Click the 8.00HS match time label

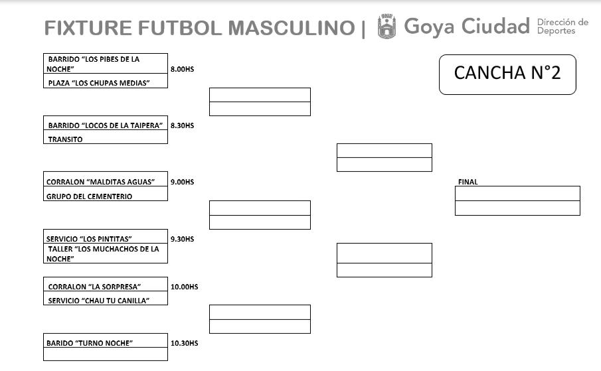(182, 69)
